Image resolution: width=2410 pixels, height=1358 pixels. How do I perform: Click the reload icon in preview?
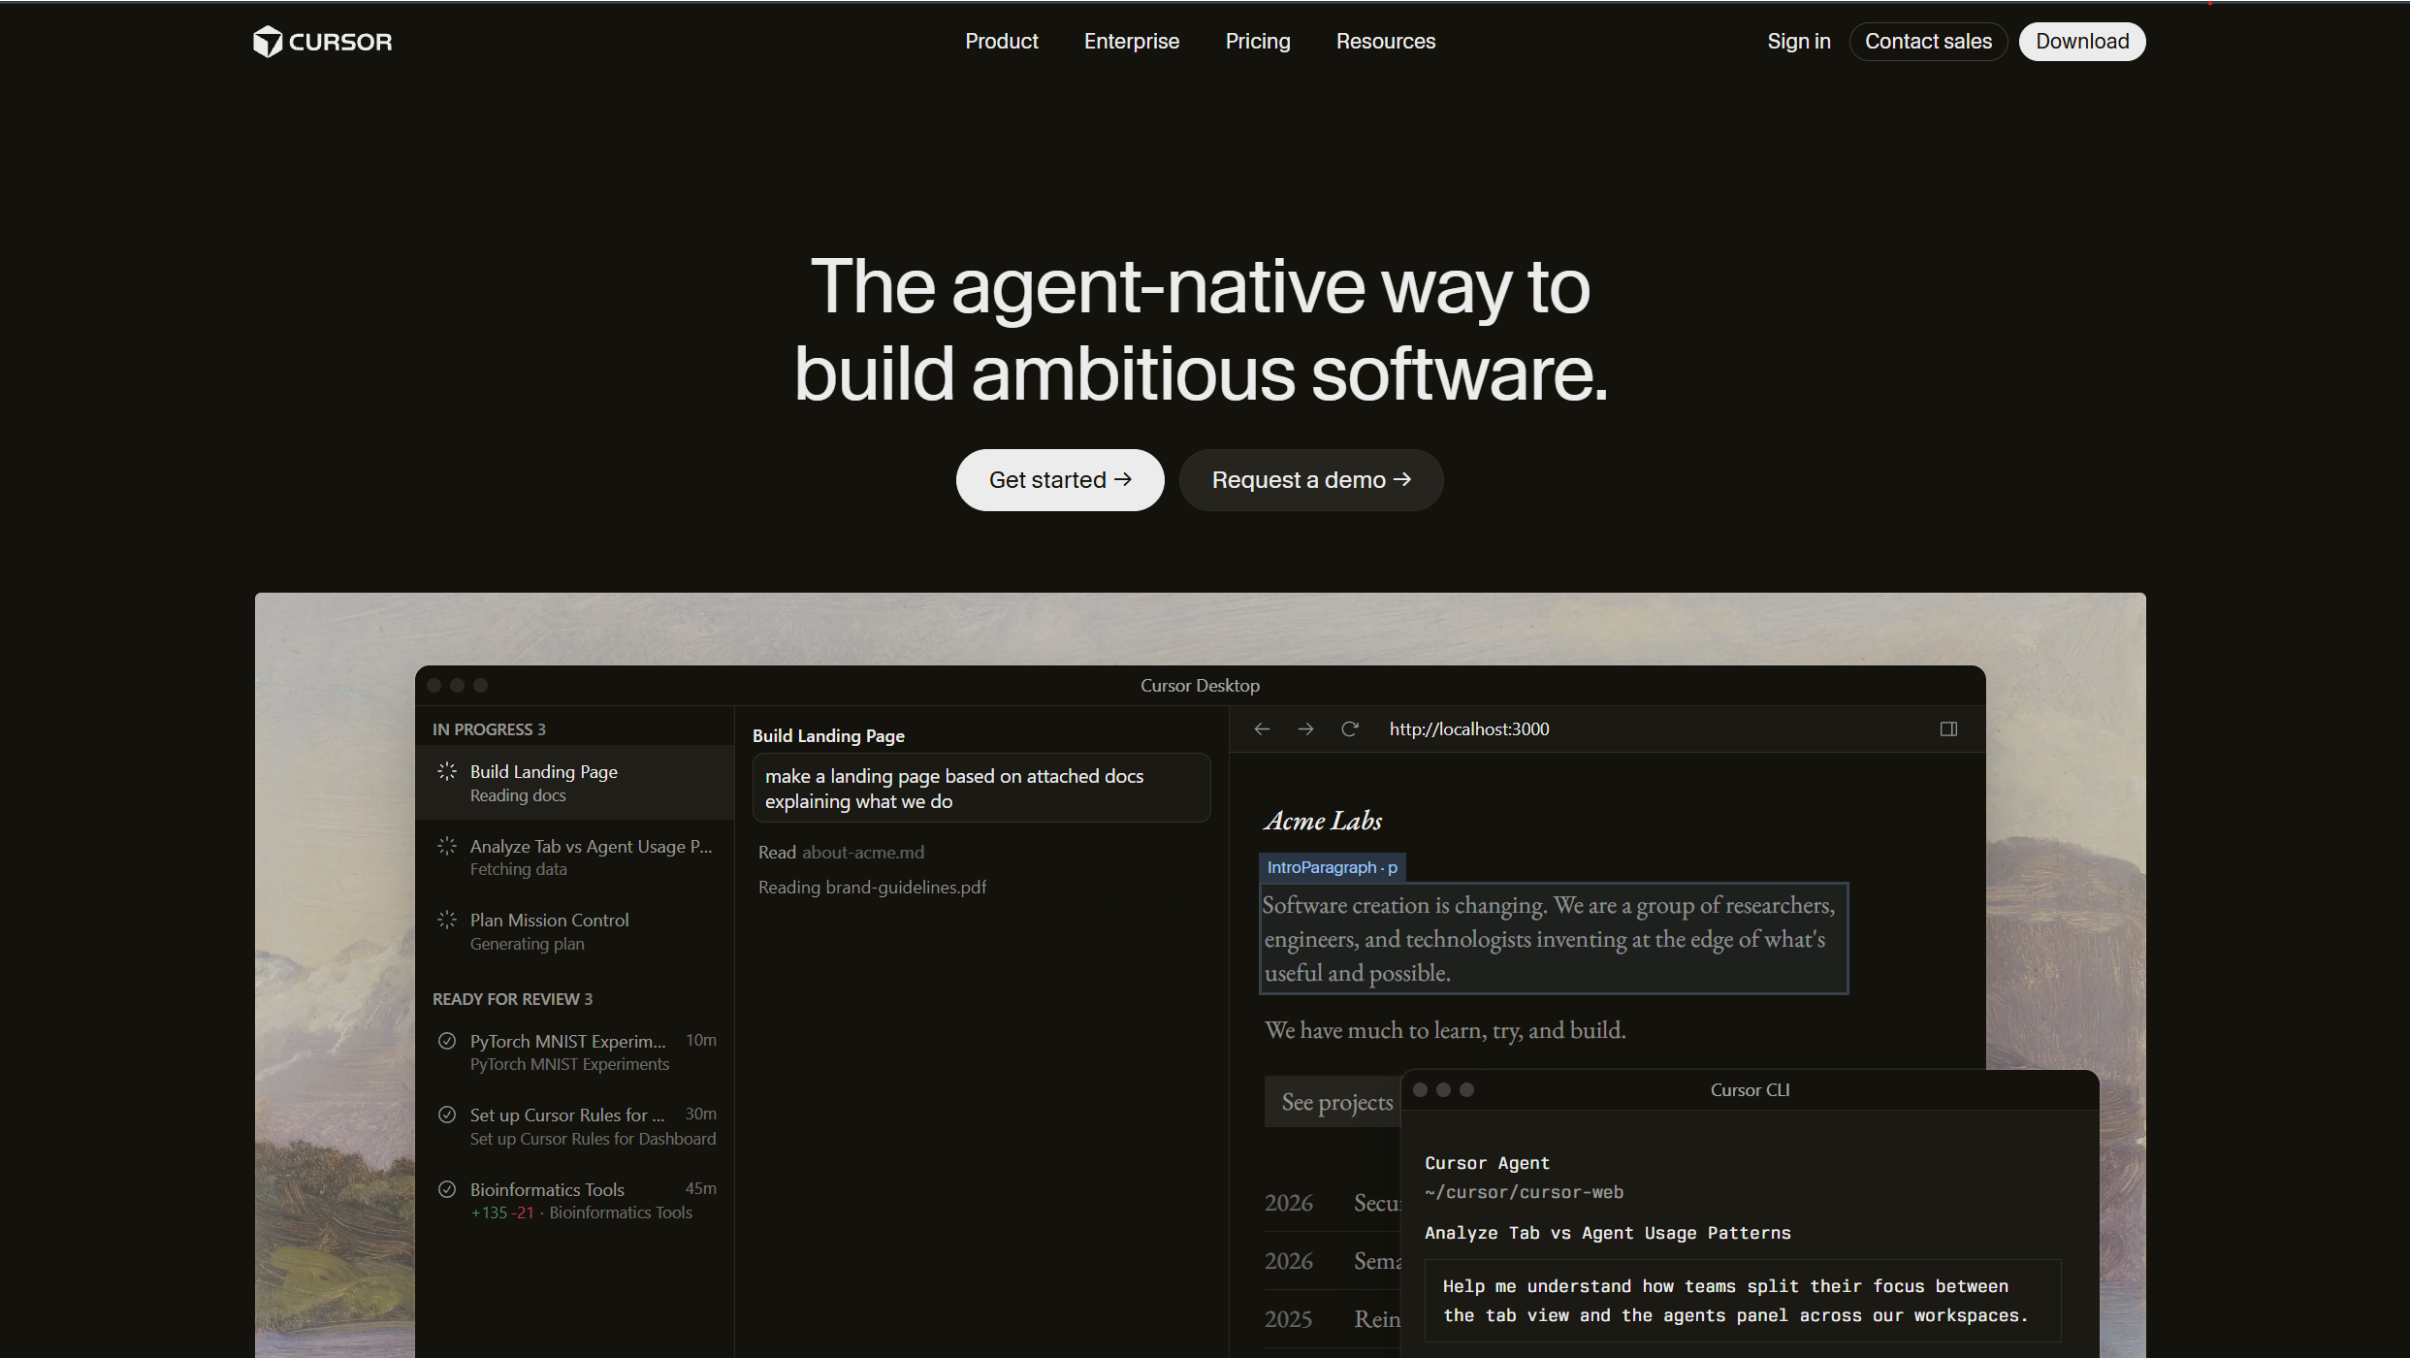[1349, 729]
